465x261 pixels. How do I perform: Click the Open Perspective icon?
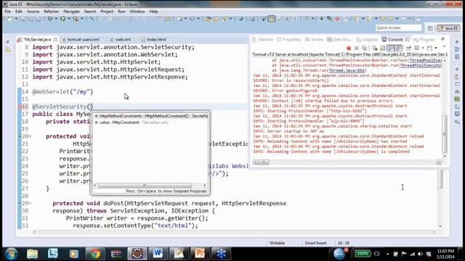pos(430,28)
